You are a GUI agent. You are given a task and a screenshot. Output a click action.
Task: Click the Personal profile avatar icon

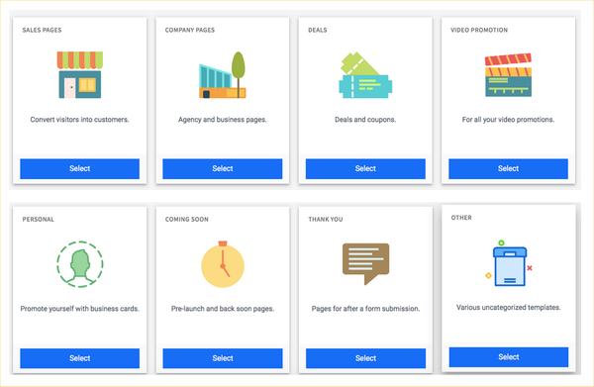click(80, 264)
